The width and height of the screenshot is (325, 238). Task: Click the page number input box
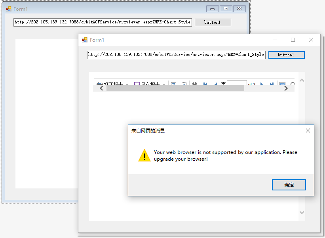(x=237, y=83)
